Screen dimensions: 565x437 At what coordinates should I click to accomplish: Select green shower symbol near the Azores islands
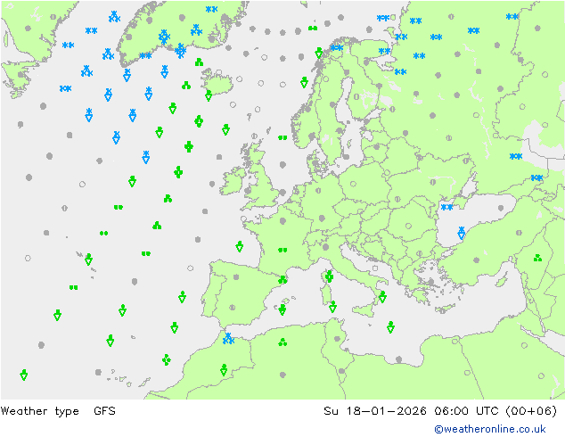coord(88,260)
